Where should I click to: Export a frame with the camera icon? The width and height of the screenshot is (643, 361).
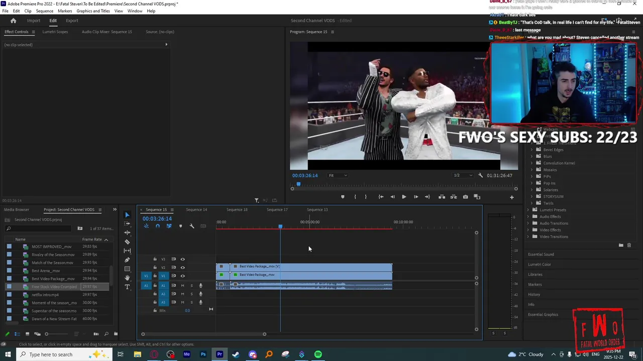tap(465, 197)
